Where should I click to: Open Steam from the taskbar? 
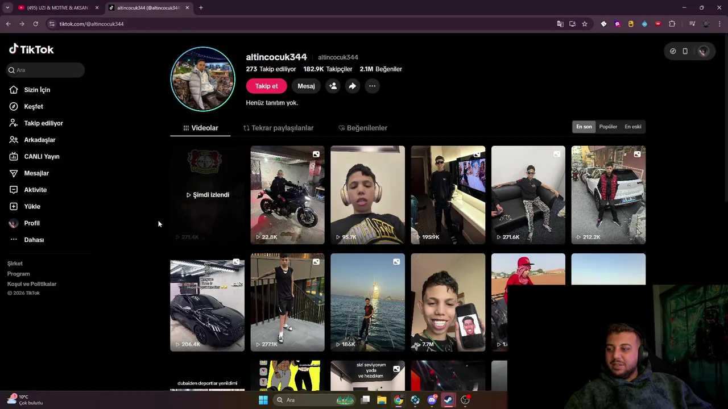449,400
